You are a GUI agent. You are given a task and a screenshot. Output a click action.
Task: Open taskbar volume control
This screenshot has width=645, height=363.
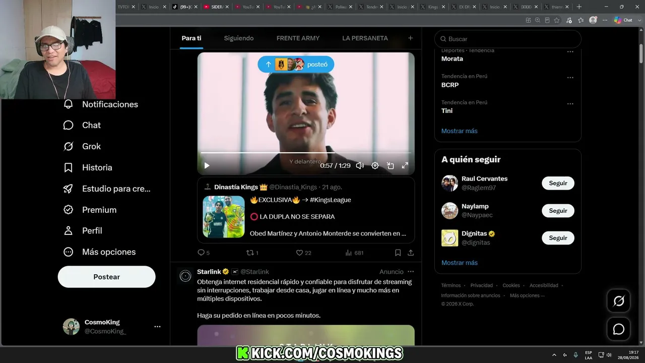pyautogui.click(x=610, y=355)
